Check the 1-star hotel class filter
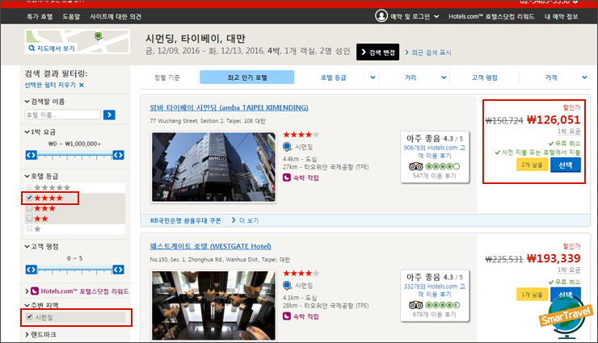The height and width of the screenshot is (343, 598). (x=29, y=228)
